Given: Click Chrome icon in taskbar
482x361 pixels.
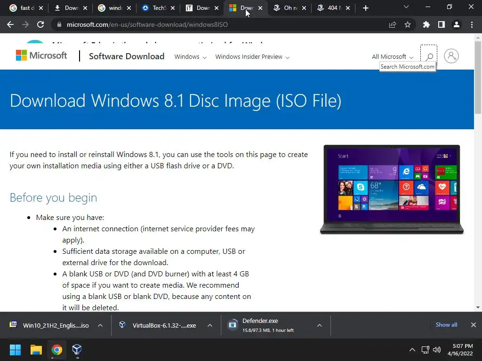Looking at the screenshot, I should pos(56,350).
